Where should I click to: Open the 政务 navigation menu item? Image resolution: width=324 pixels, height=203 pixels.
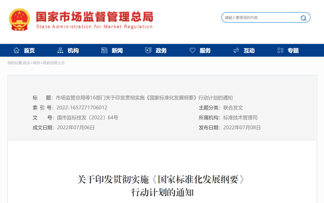click(x=161, y=51)
